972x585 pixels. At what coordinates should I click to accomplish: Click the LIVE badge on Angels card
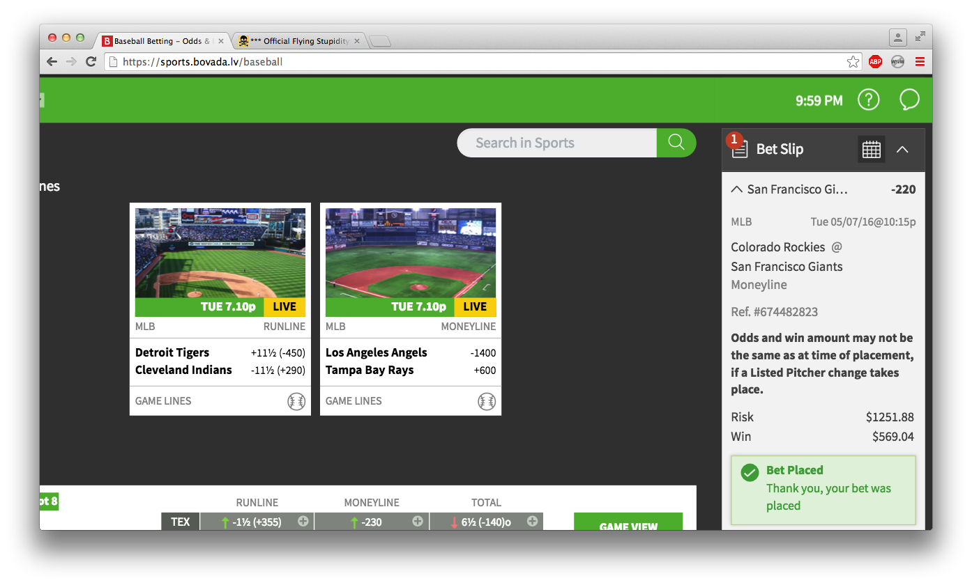click(475, 306)
